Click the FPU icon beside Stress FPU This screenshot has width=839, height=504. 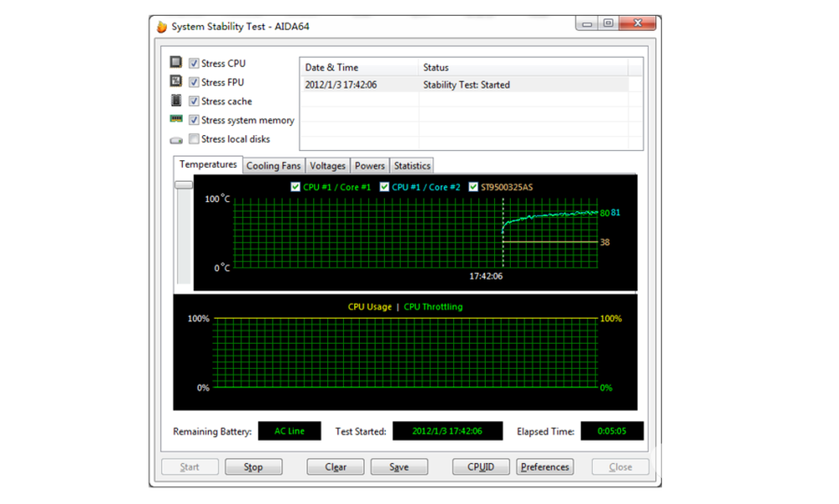pyautogui.click(x=176, y=81)
